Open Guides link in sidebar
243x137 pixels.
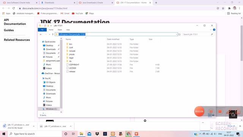coord(9,30)
